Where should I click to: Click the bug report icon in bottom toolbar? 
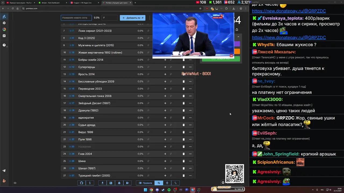tap(119, 183)
